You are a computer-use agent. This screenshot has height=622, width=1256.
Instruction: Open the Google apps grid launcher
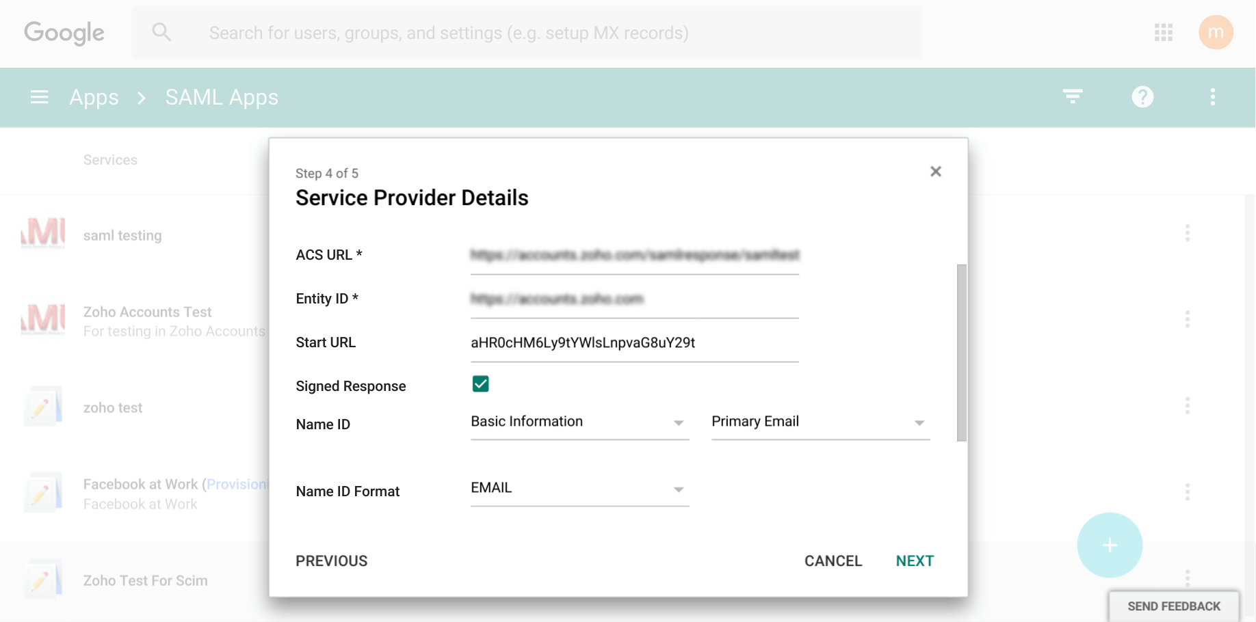point(1163,32)
